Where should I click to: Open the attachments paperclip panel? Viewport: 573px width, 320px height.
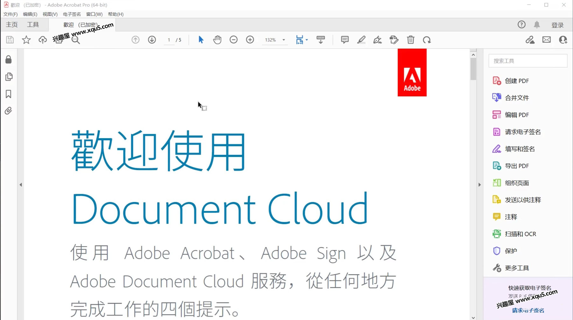click(x=9, y=111)
